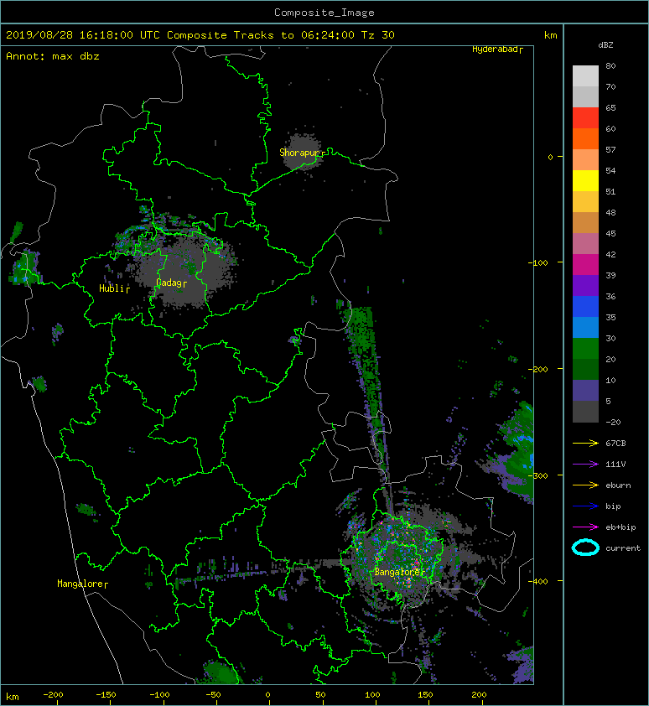
Task: Click the blue bip track arrow in the legend
Action: point(585,506)
